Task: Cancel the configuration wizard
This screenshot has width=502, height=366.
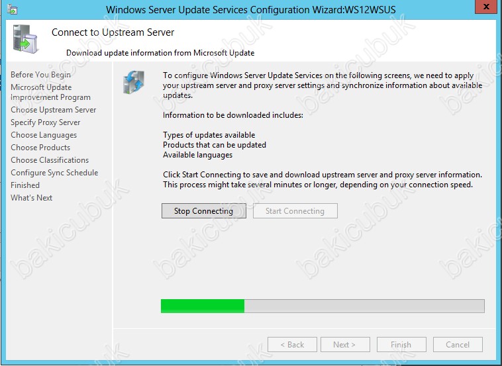Action: [458, 345]
